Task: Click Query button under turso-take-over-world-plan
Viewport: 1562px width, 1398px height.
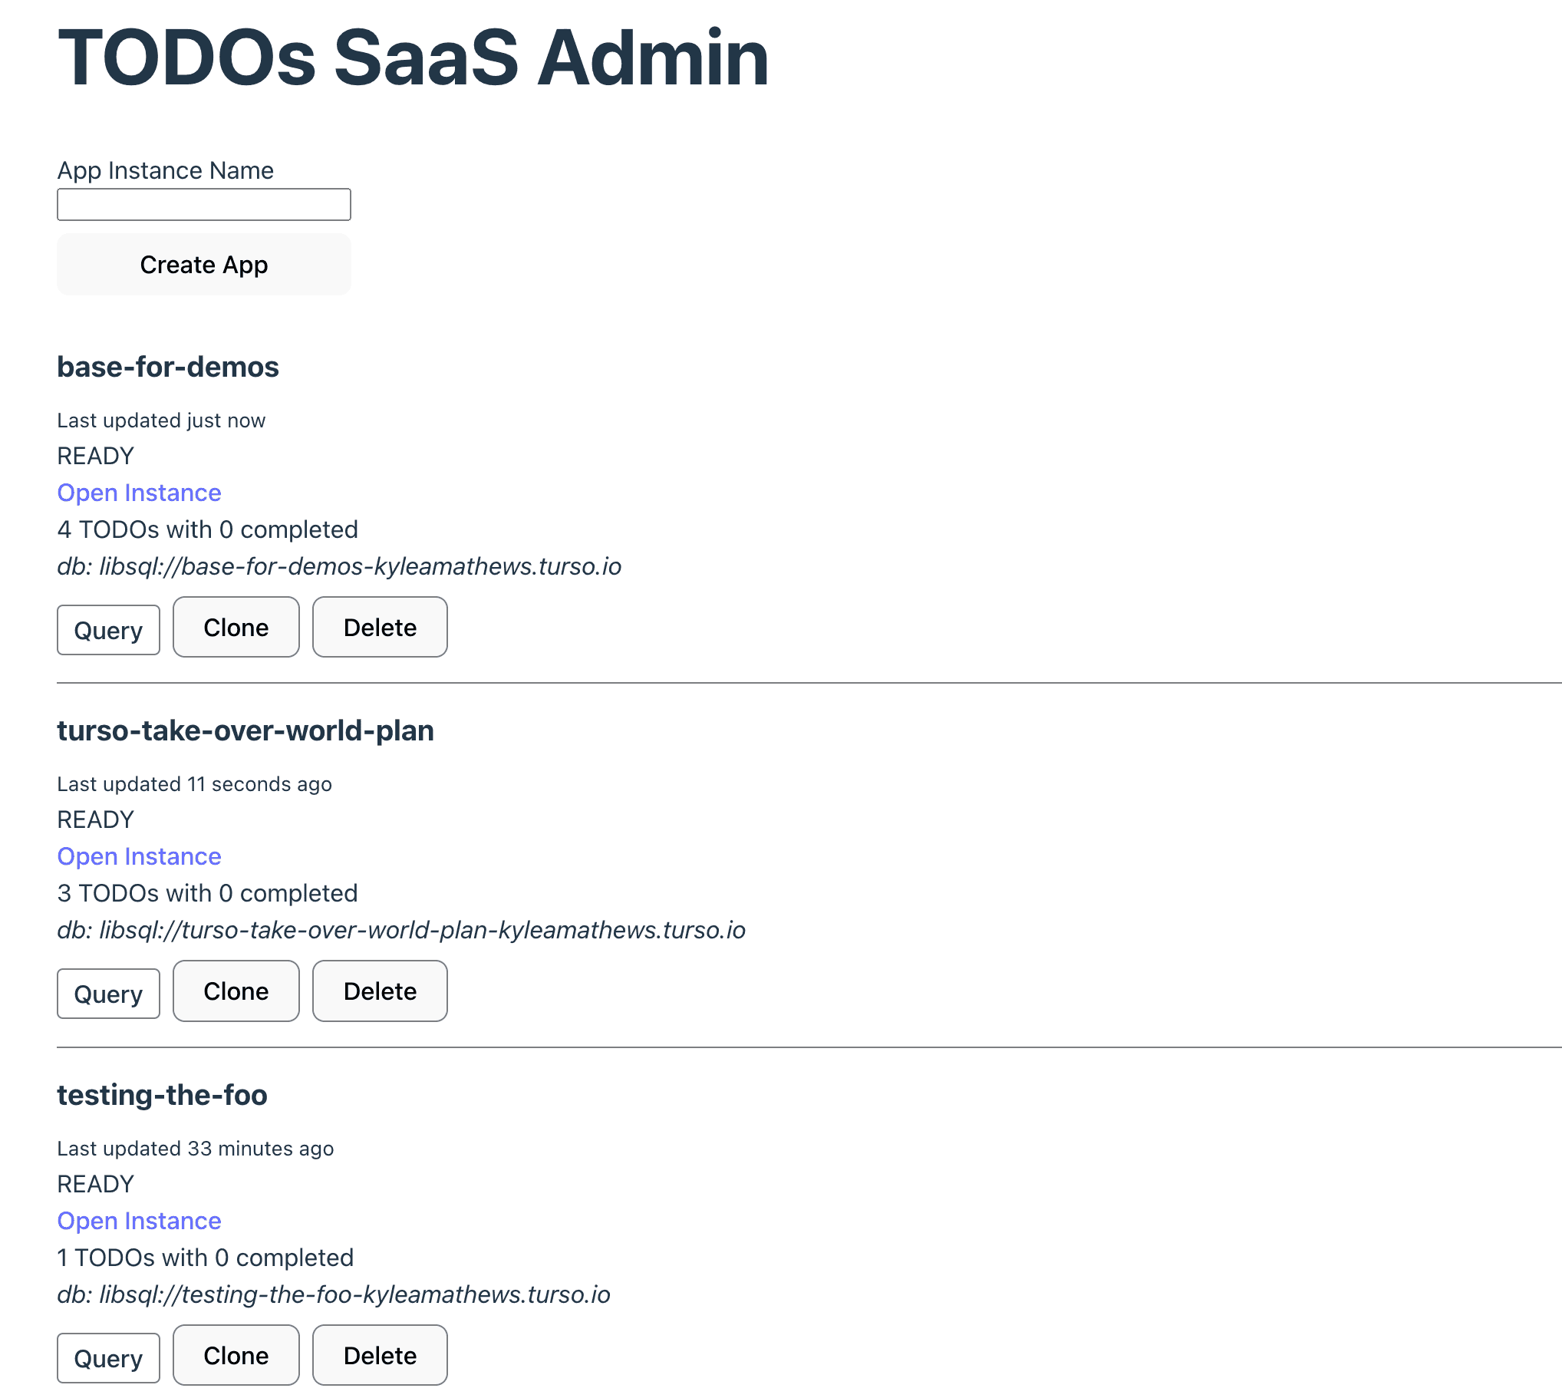Action: point(108,994)
